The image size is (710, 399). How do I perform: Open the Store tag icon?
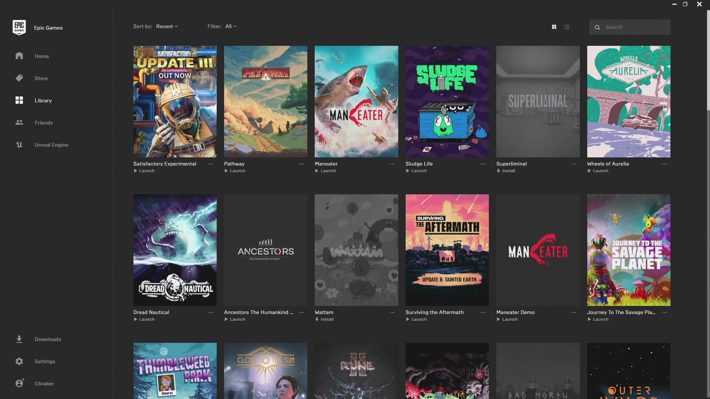coord(19,78)
